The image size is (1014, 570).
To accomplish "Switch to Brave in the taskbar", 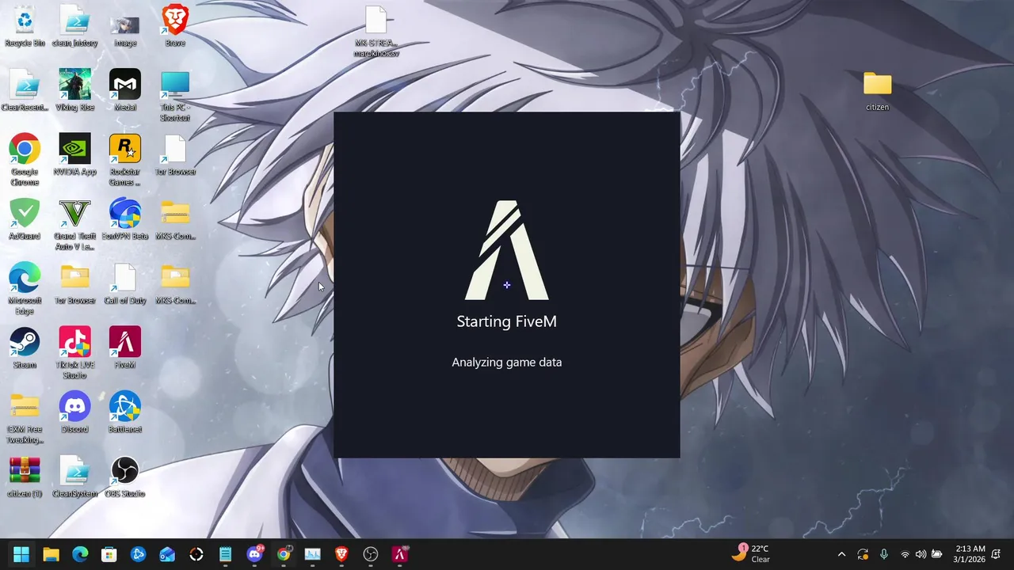I will click(x=341, y=554).
